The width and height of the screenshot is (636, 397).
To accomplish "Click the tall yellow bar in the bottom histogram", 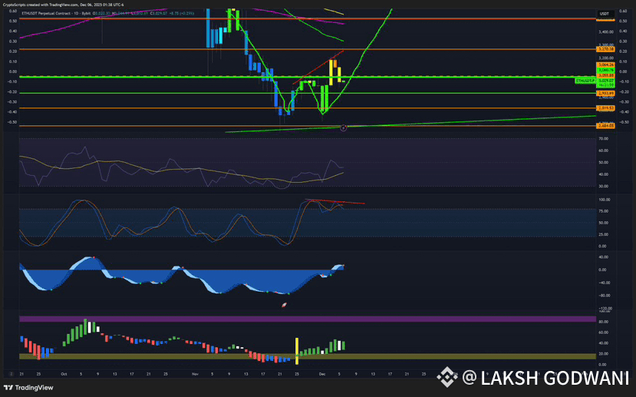I will pyautogui.click(x=297, y=351).
